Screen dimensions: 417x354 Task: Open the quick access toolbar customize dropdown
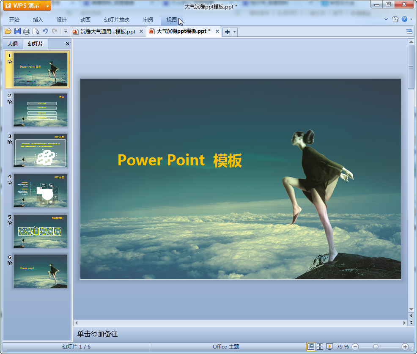[x=66, y=31]
